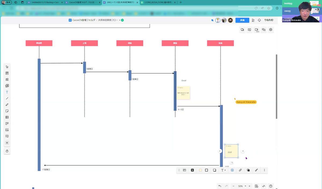Toggle the comments panel
This screenshot has height=189, width=322.
[x=250, y=30]
